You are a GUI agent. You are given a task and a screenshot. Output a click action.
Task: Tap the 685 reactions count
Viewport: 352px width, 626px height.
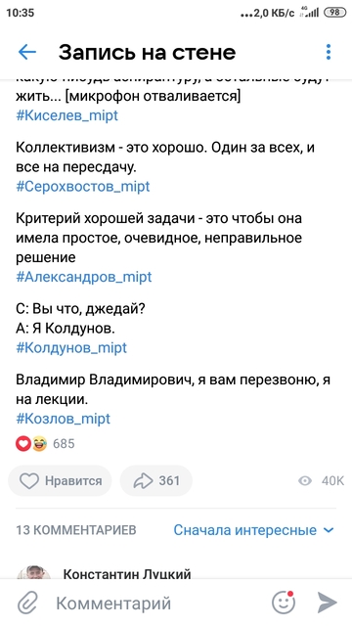coord(64,444)
